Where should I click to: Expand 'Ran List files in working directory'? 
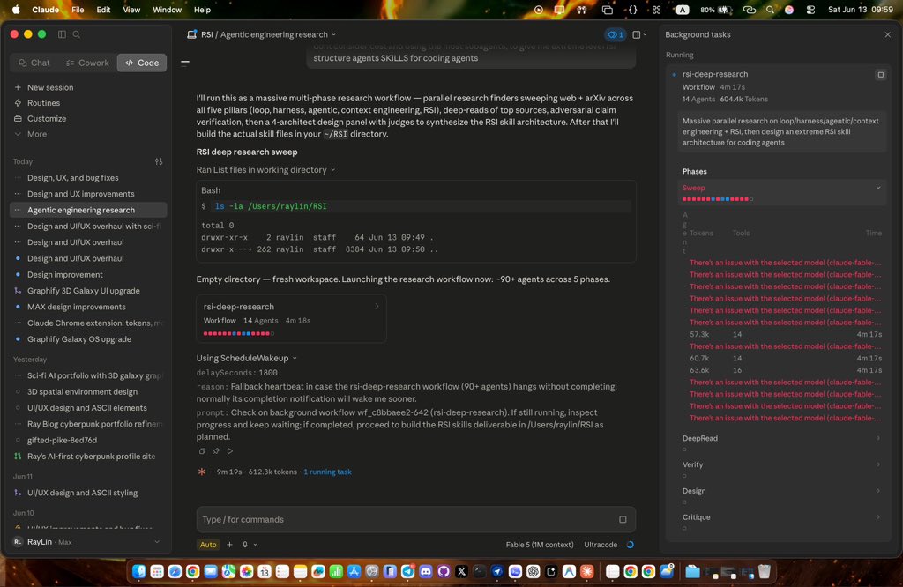[x=265, y=170]
